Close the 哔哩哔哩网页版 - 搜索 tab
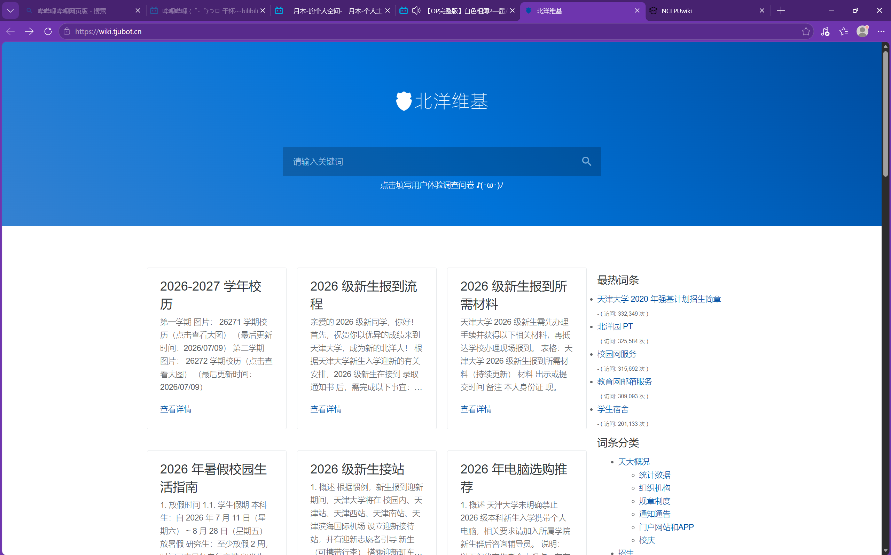The height and width of the screenshot is (555, 891). tap(138, 11)
